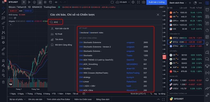Add DMI strategy script
Image resolution: width=210 pixels, height=102 pixels.
[85, 77]
